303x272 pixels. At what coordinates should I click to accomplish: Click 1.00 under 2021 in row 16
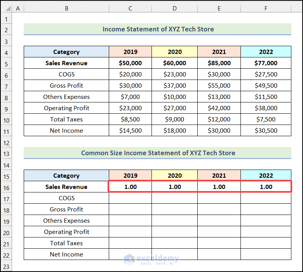pyautogui.click(x=219, y=187)
